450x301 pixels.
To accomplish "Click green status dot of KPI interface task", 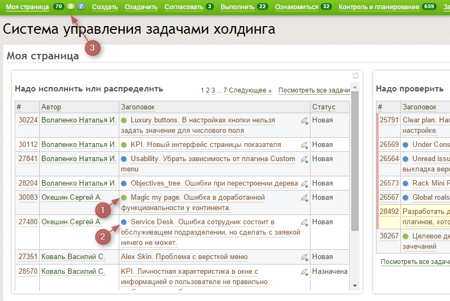I will [x=124, y=145].
